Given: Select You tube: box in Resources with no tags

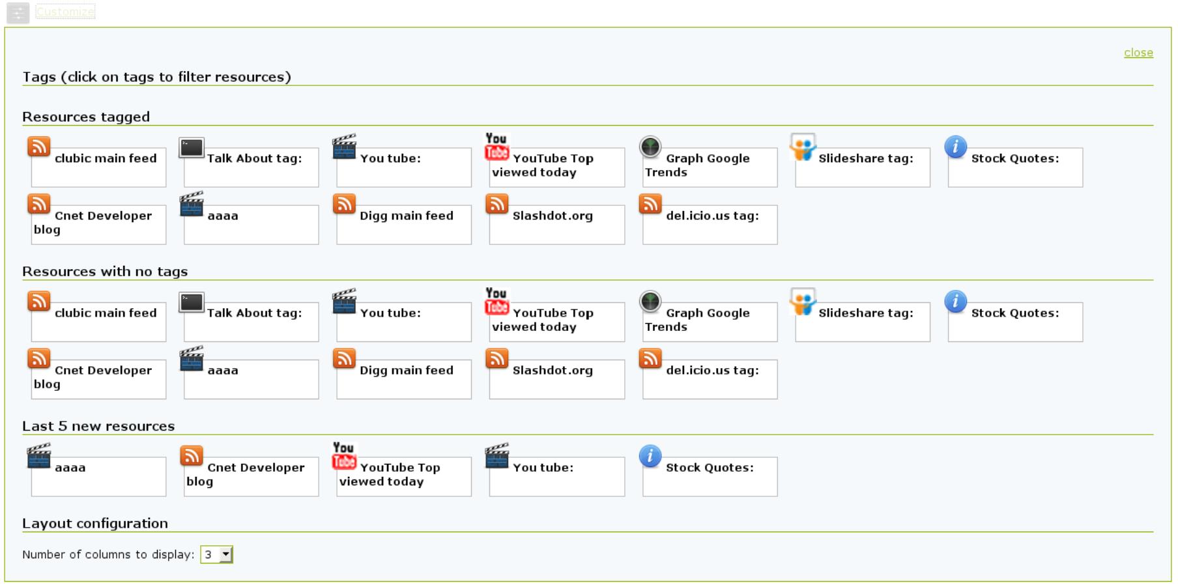Looking at the screenshot, I should (x=404, y=322).
